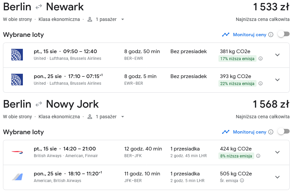Click passenger icon in Berlin–Newark section
293x193 pixels.
tap(90, 20)
